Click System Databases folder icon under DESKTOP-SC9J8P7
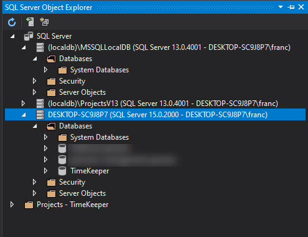 click(62, 137)
